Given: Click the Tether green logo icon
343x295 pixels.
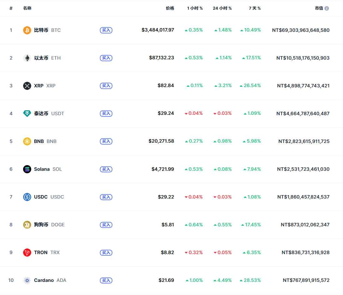Looking at the screenshot, I should click(27, 114).
